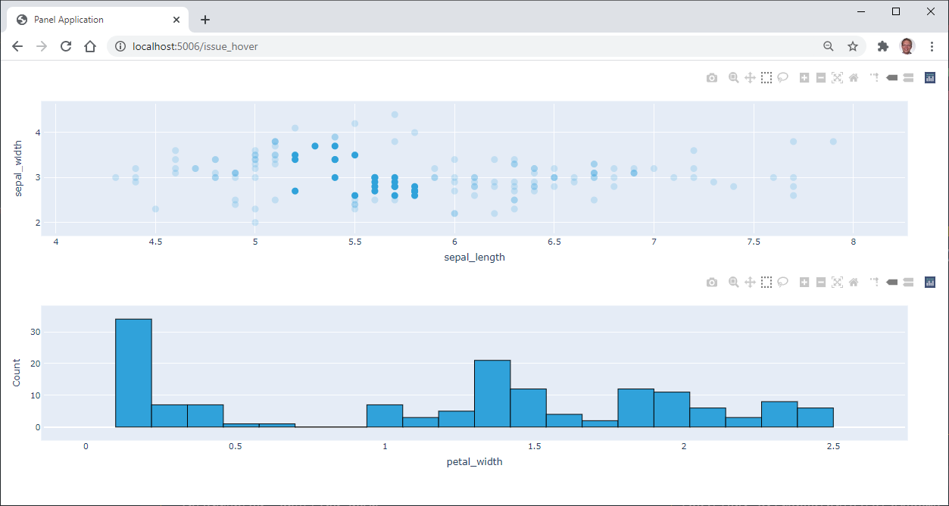Image resolution: width=949 pixels, height=506 pixels.
Task: Open the Chrome three-dot menu
Action: tap(932, 46)
